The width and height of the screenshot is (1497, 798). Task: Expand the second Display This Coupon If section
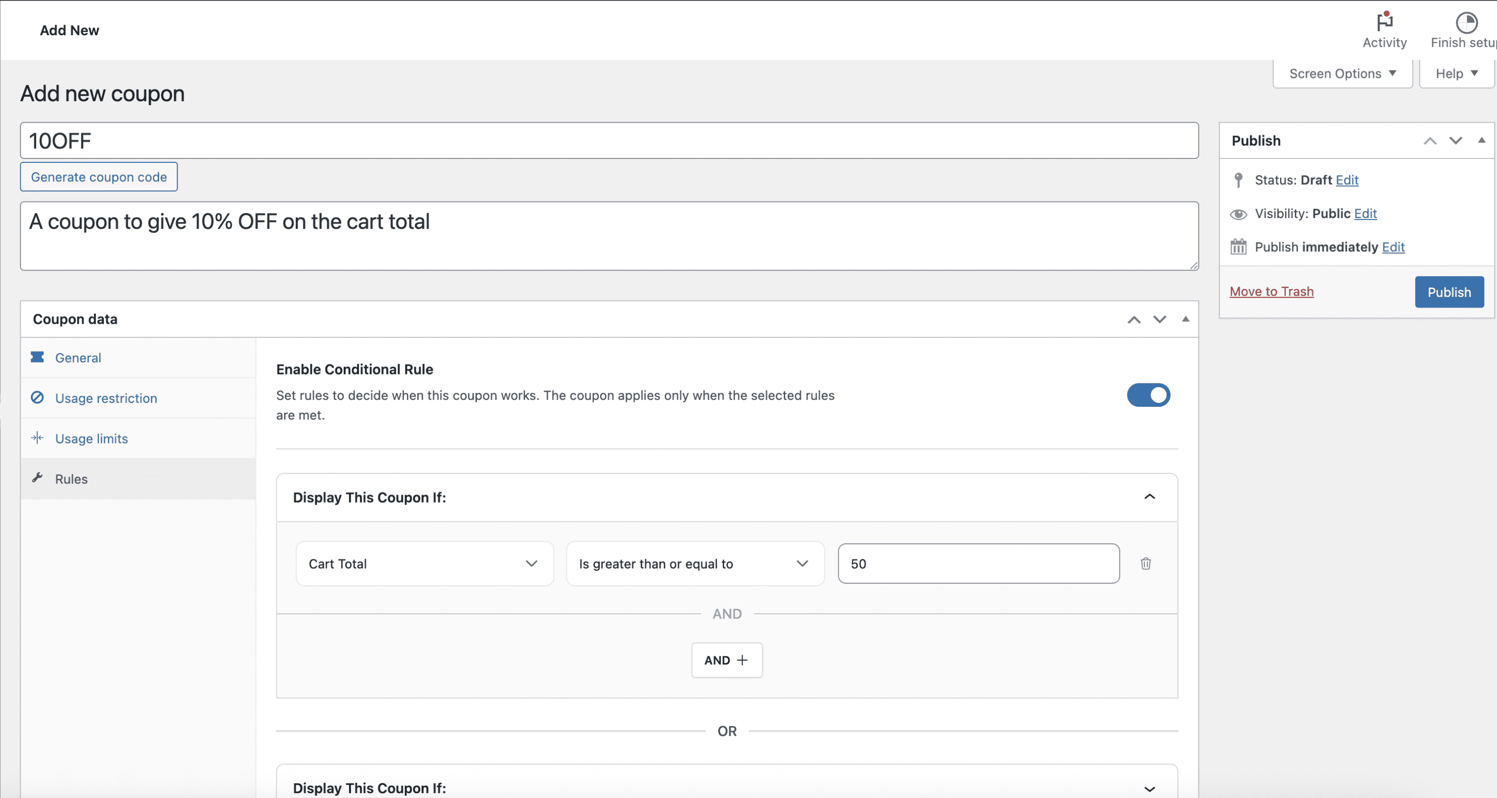pos(1149,788)
